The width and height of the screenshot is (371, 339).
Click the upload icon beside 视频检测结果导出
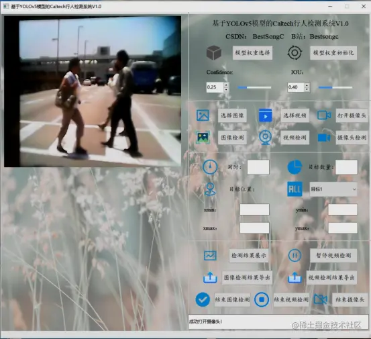(295, 277)
